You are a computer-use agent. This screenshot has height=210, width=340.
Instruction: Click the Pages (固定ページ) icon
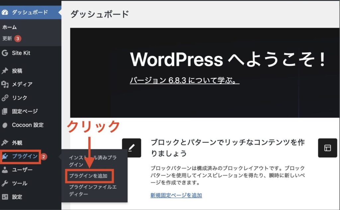[x=5, y=112]
